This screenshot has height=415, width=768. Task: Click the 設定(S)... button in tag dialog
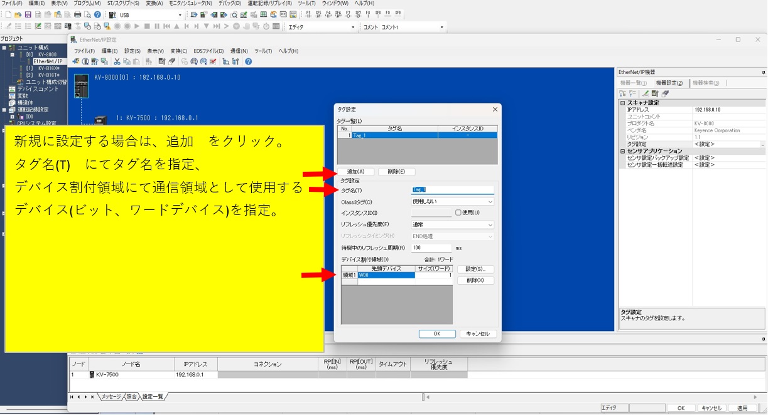[475, 269]
